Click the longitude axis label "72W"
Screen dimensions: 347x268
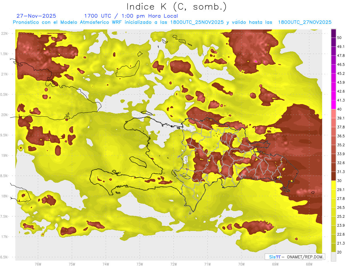click(173, 264)
